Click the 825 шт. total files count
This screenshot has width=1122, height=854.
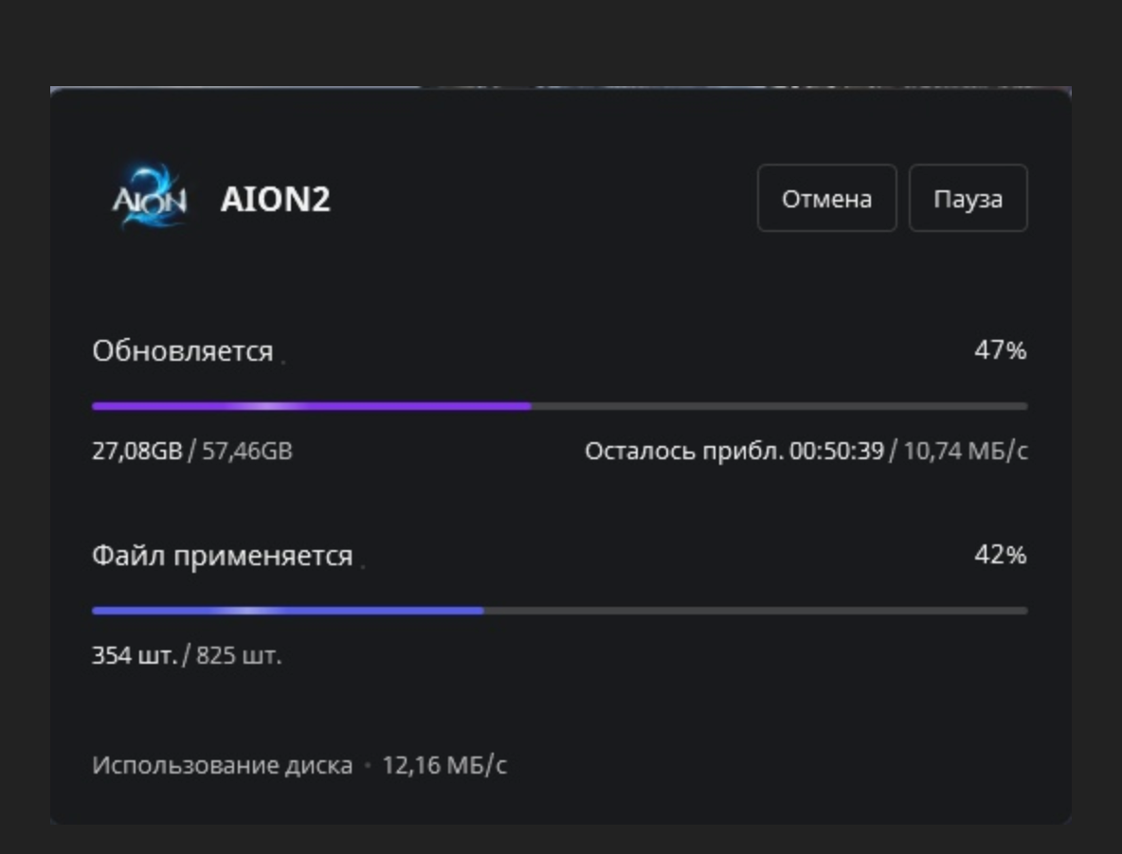239,655
